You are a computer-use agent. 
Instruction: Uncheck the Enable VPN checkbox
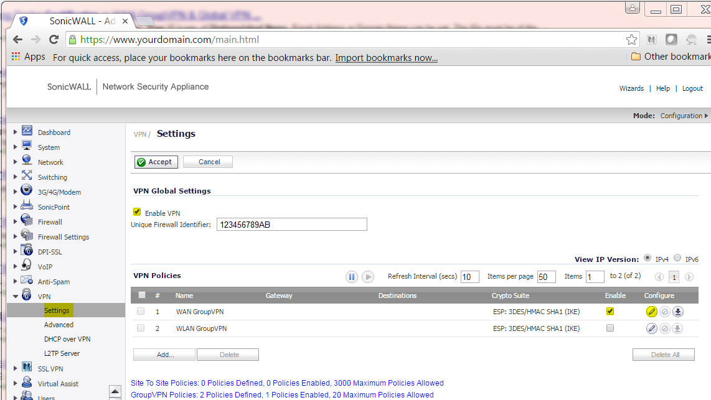point(136,212)
